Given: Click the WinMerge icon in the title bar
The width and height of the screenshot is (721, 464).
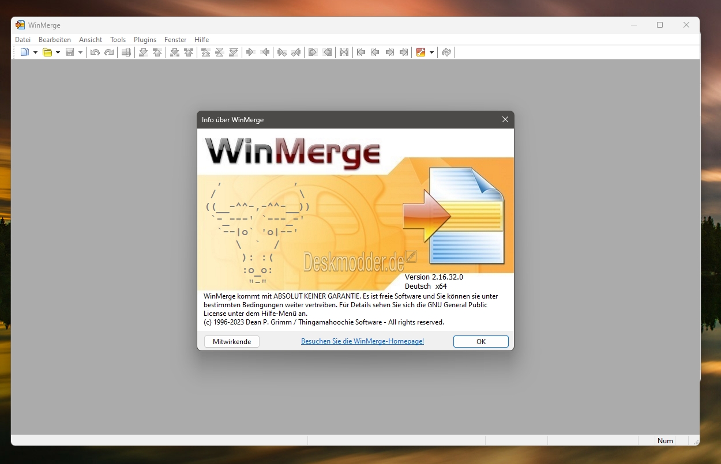Looking at the screenshot, I should [20, 25].
